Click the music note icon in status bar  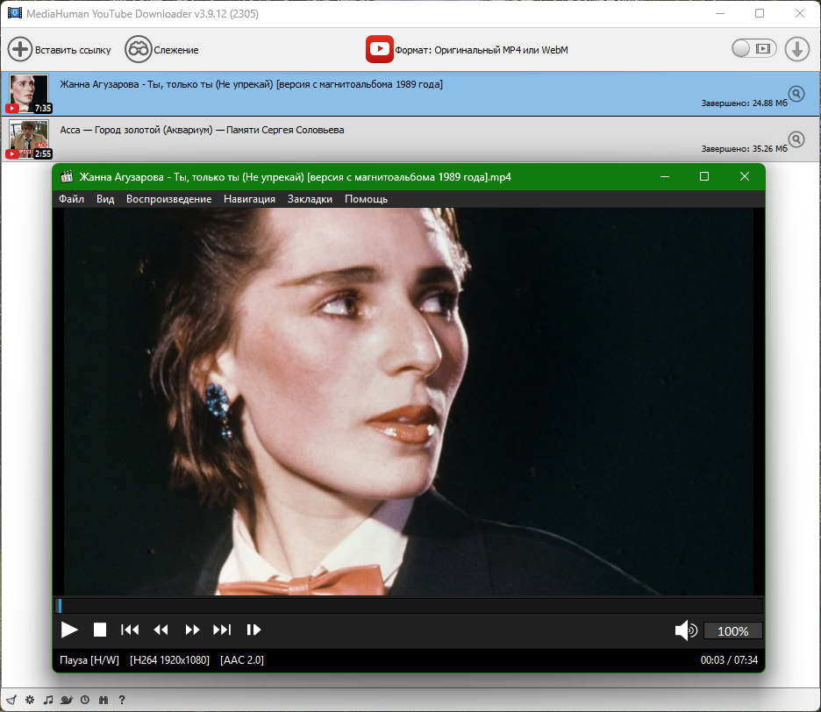pyautogui.click(x=48, y=700)
